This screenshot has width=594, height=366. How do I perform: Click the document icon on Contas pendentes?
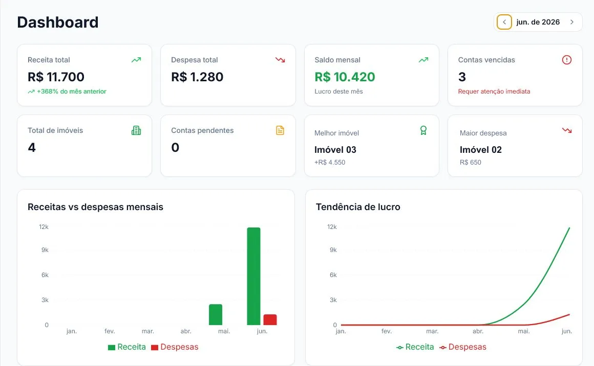(280, 130)
